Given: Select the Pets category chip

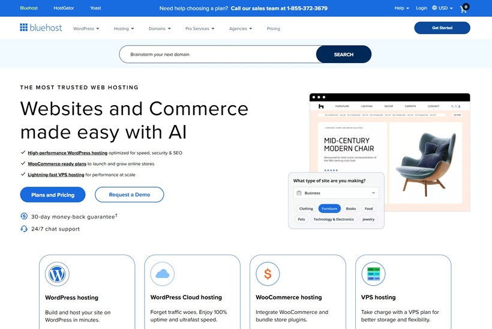Looking at the screenshot, I should (x=301, y=219).
